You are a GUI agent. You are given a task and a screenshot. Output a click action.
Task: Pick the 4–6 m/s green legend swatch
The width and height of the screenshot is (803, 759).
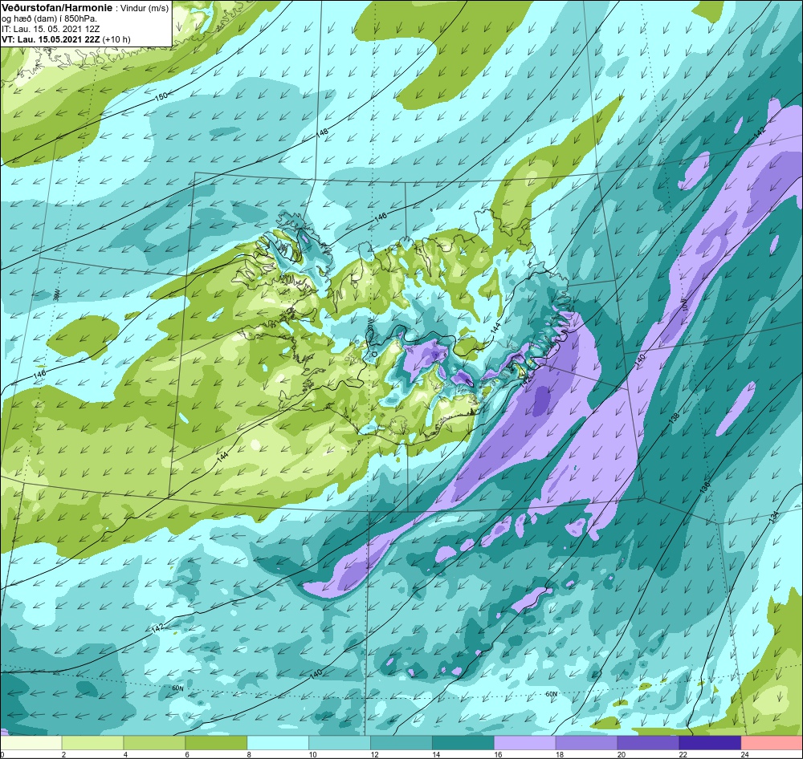coord(154,743)
